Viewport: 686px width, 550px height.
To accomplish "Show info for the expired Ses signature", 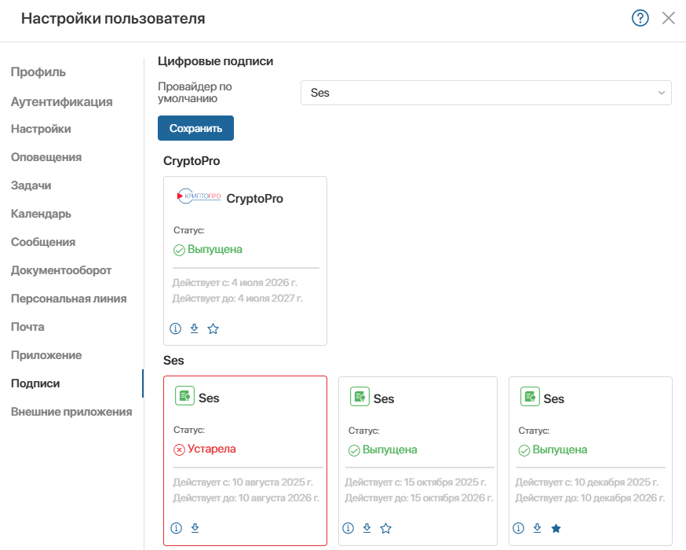I will coord(177,528).
